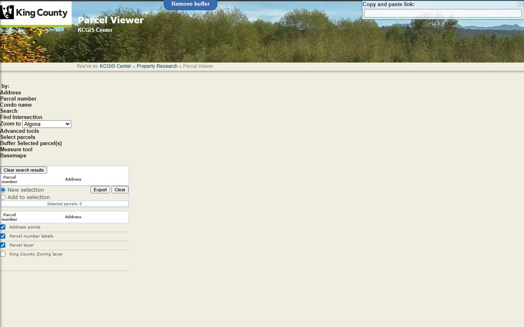The image size is (524, 327).
Task: Uncheck Parcel number labels layer
Action: click(3, 236)
